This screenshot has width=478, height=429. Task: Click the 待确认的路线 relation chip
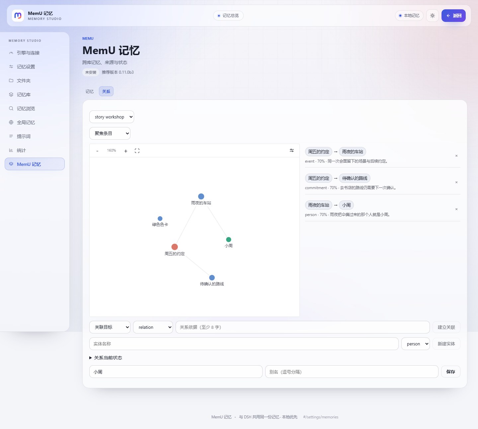355,178
